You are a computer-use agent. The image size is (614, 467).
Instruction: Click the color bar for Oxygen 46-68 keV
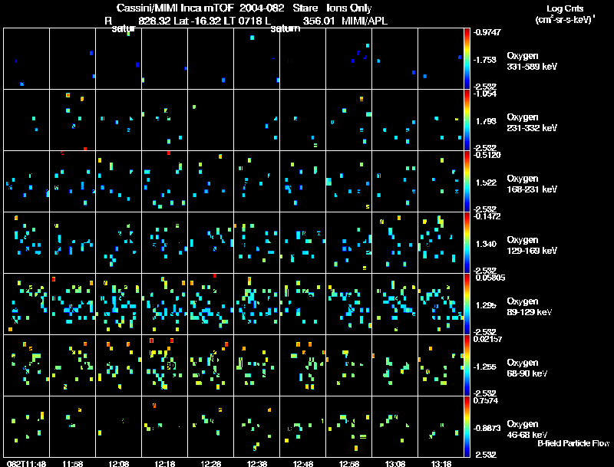click(x=468, y=426)
